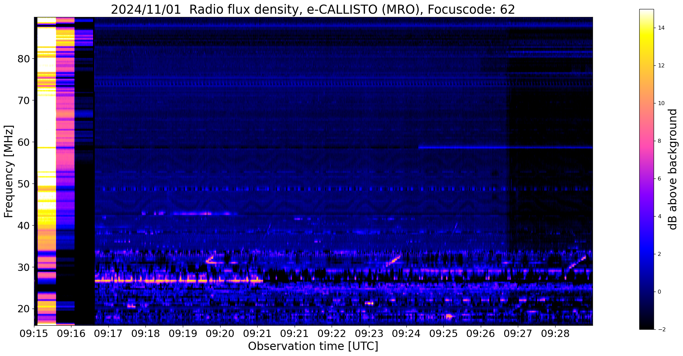This screenshot has width=683, height=356.
Task: Click the 'dB above background' colorbar label
Action: 673,169
